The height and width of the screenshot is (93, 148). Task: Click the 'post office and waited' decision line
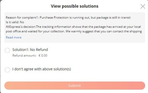74,31
